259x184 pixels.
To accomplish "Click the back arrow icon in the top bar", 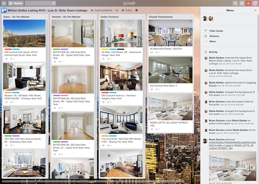I will [4, 3].
